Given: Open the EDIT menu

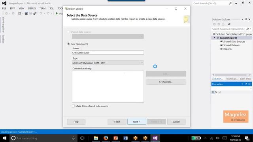Looking at the screenshot, I should click(x=12, y=8).
